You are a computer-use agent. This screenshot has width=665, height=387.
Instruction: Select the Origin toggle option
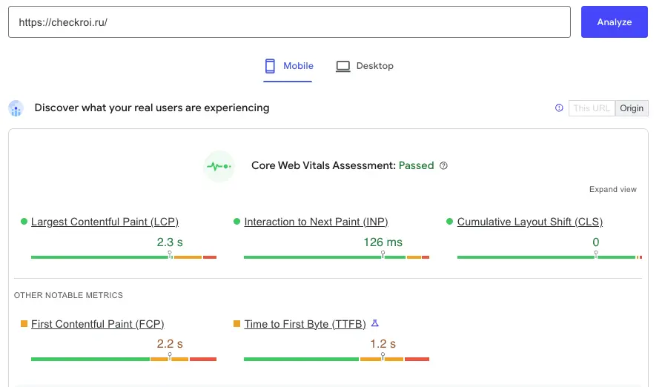(x=632, y=108)
